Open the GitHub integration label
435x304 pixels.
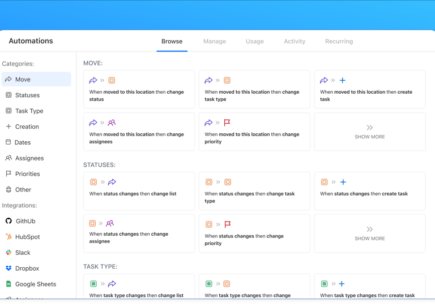point(25,221)
